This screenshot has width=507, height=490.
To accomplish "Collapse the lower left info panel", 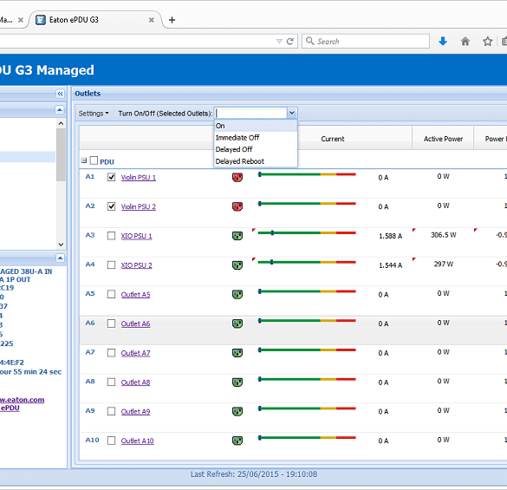I will 60,258.
